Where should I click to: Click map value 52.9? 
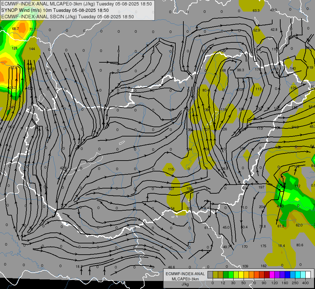click(x=256, y=30)
